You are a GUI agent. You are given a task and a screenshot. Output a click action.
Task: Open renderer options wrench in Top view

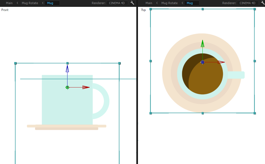[x=263, y=3]
